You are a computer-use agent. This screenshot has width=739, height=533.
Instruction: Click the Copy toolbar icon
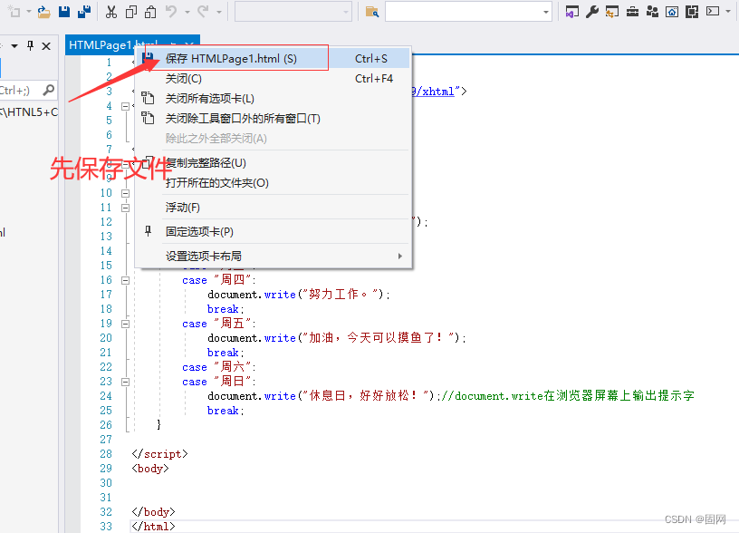pyautogui.click(x=131, y=12)
